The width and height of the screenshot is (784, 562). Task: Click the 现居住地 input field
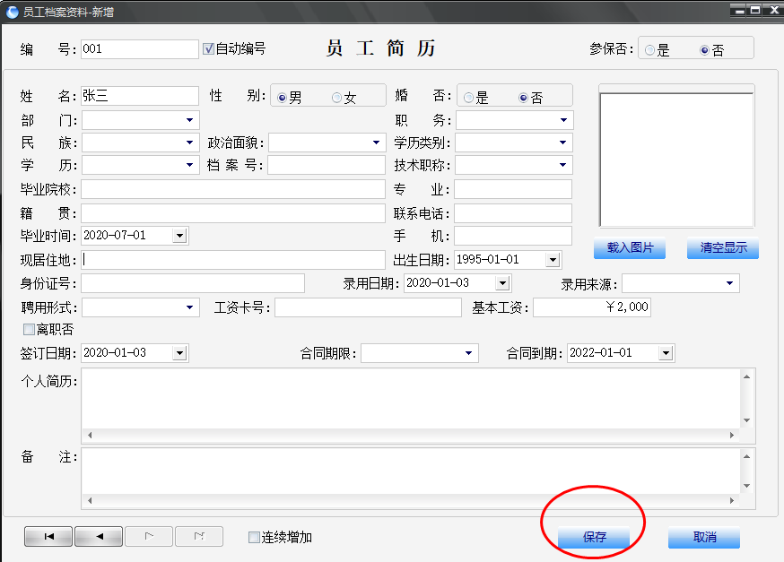coord(233,260)
